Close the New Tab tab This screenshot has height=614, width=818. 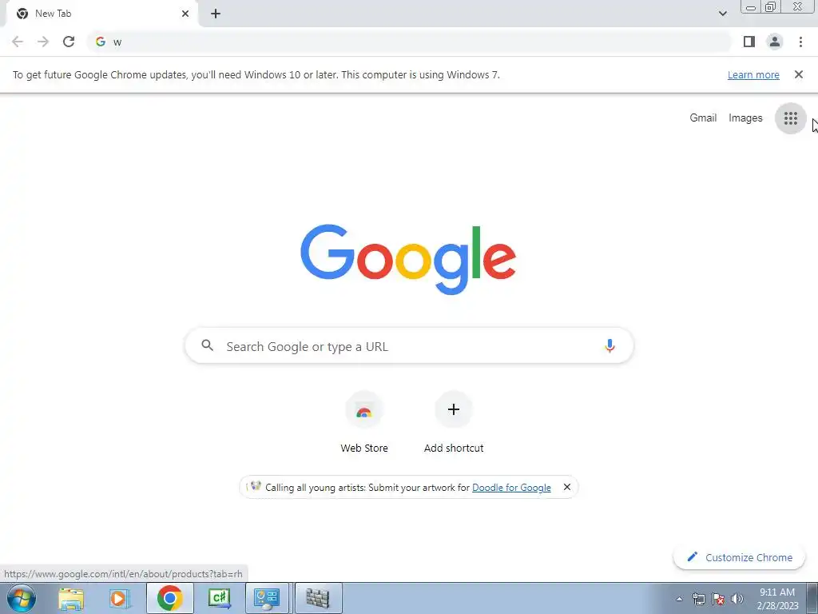coord(185,14)
